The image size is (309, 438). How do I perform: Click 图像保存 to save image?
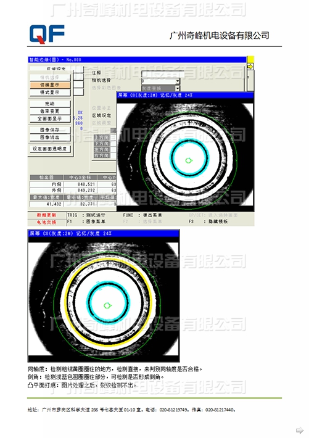[x=50, y=130]
